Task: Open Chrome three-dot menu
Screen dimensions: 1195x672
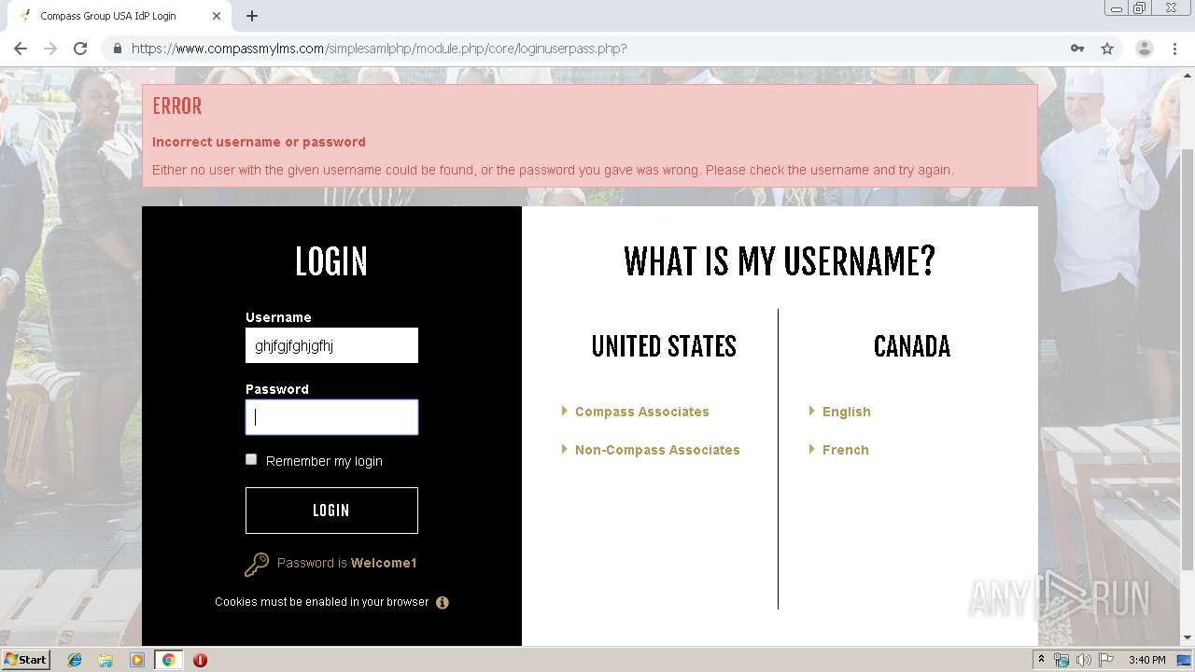Action: (1174, 49)
